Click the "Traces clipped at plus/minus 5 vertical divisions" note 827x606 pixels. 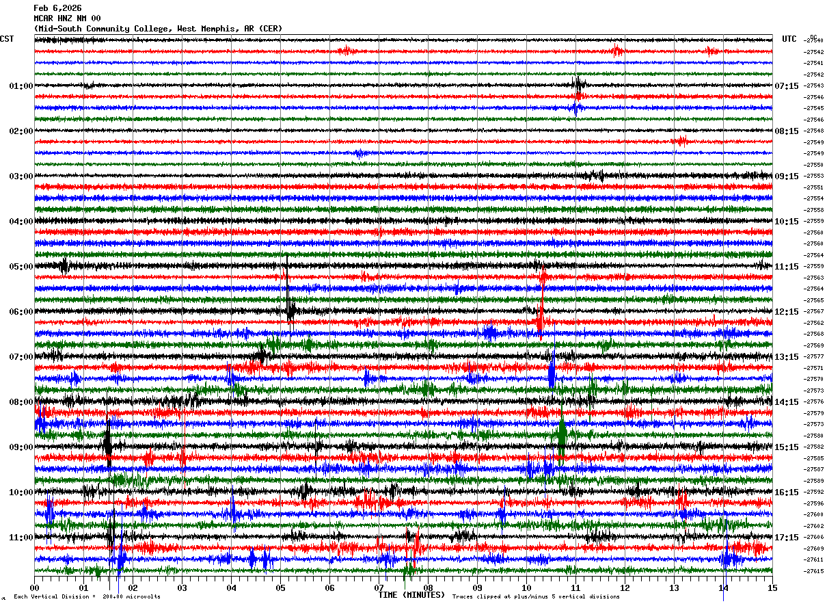(x=536, y=596)
